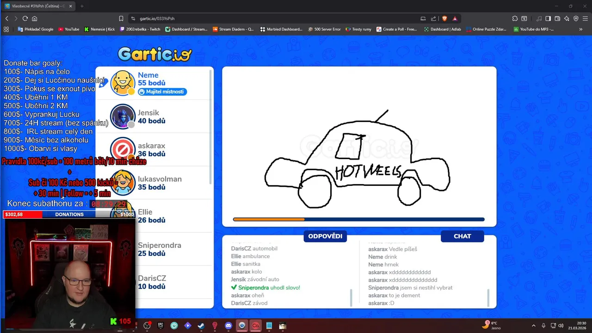Select player Neme in the player list
This screenshot has height=333, width=592.
coord(154,83)
